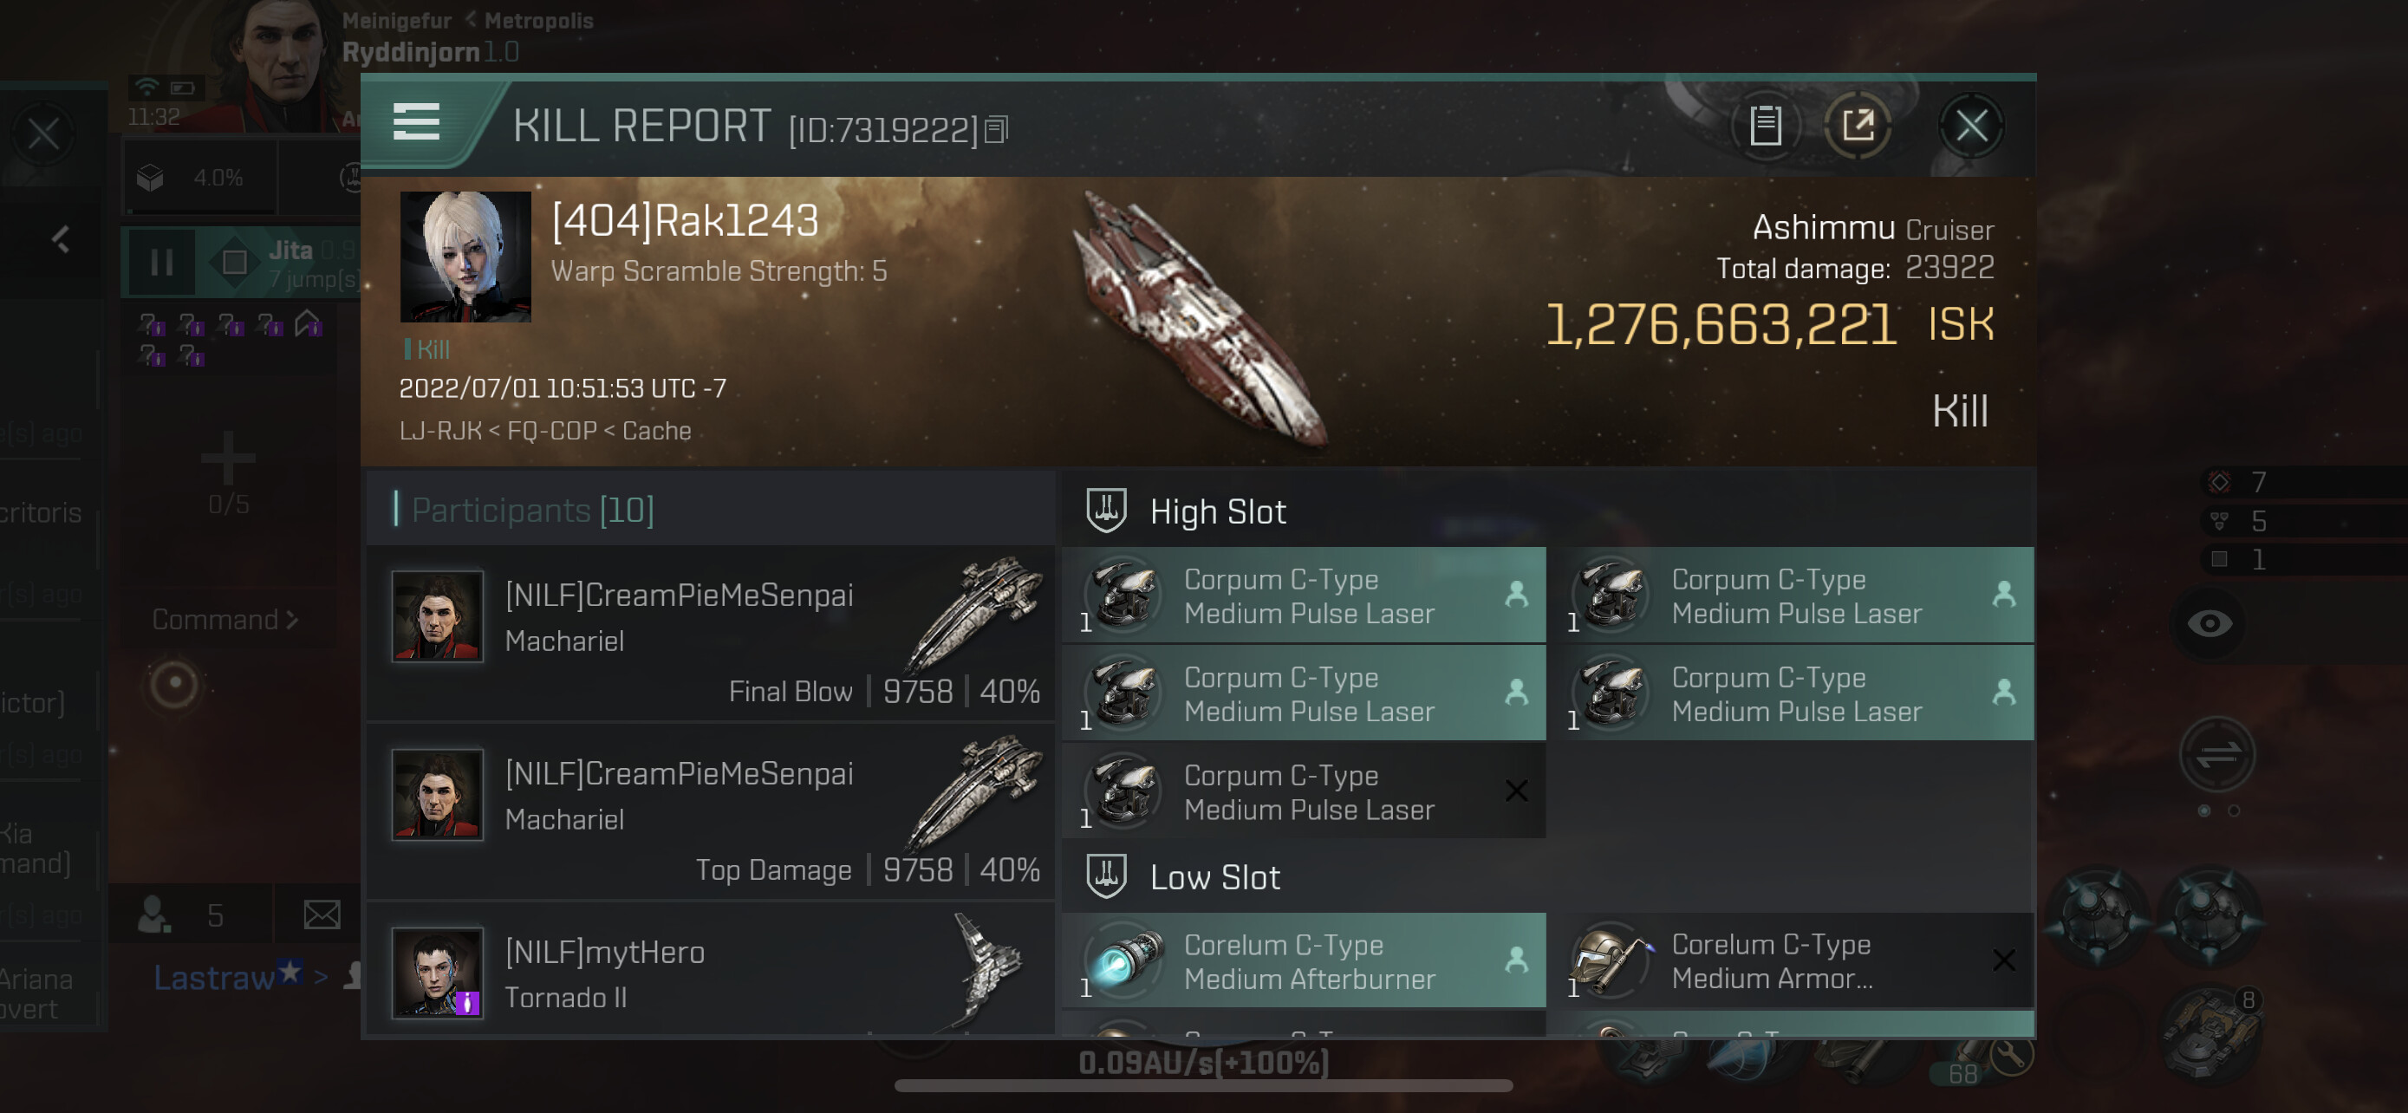Open the mail envelope icon

(x=322, y=914)
